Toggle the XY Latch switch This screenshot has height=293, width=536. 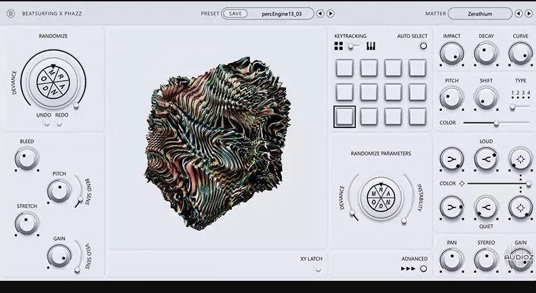pos(318,269)
